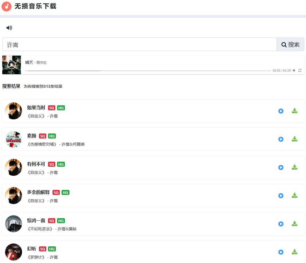Click the HQ badge next to 幻听
The height and width of the screenshot is (263, 306).
(52, 249)
